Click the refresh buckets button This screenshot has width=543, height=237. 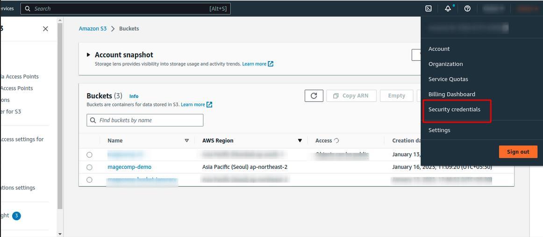pyautogui.click(x=314, y=96)
